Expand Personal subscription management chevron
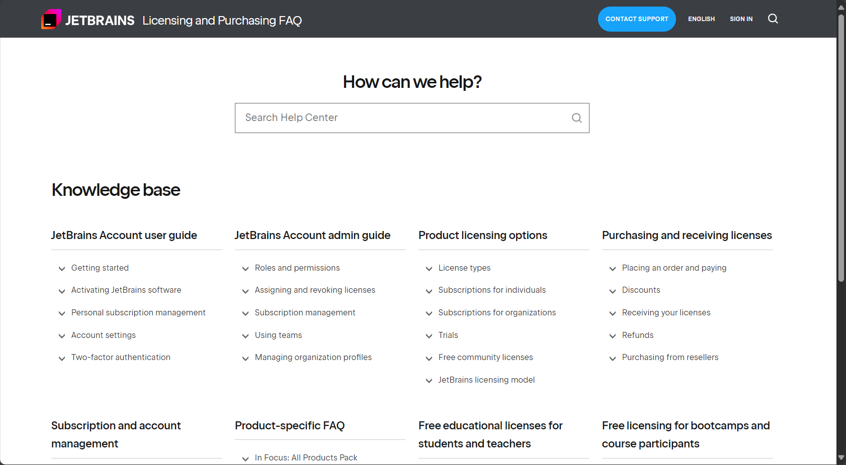Viewport: 846px width, 465px height. (62, 313)
